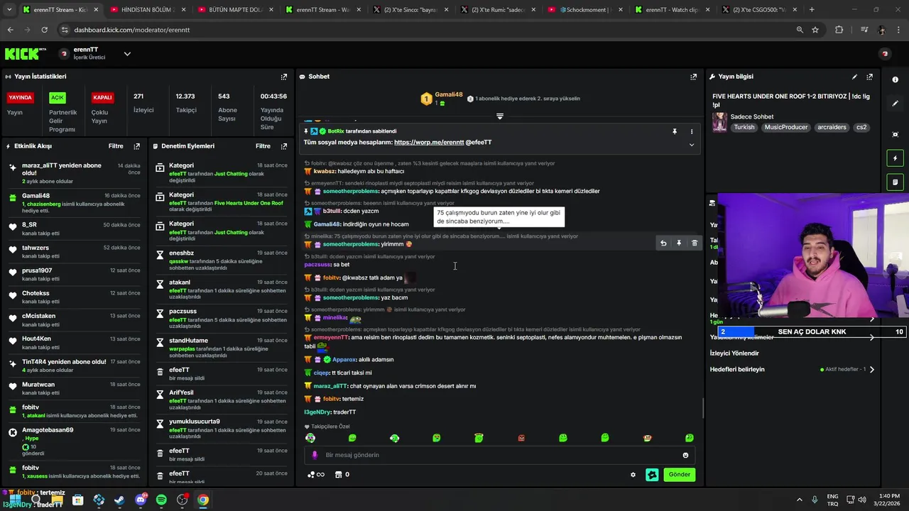Toggle the AÇIK partner revenue program badge
The width and height of the screenshot is (909, 511).
58,98
